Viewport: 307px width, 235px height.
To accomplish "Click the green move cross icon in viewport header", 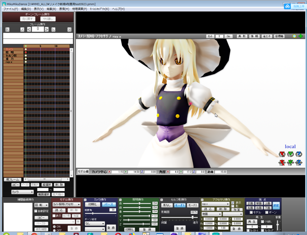I will tap(301, 36).
